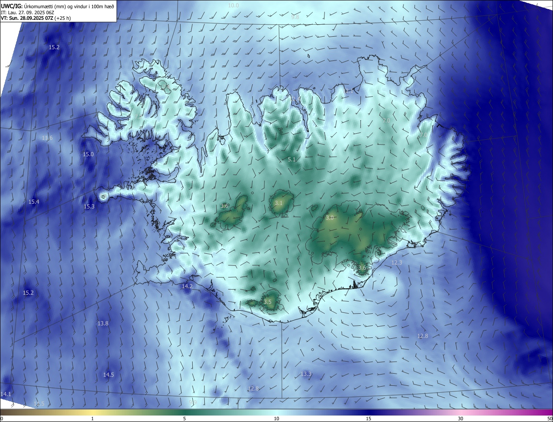Click the color bar tick labeled '0'
The image size is (553, 422).
coord(1,419)
